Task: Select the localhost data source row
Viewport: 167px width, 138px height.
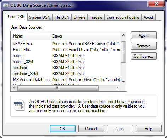Action: [66, 68]
